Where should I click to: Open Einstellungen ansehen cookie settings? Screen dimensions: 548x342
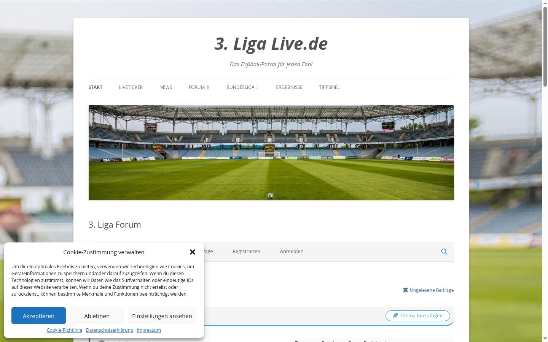tap(162, 316)
